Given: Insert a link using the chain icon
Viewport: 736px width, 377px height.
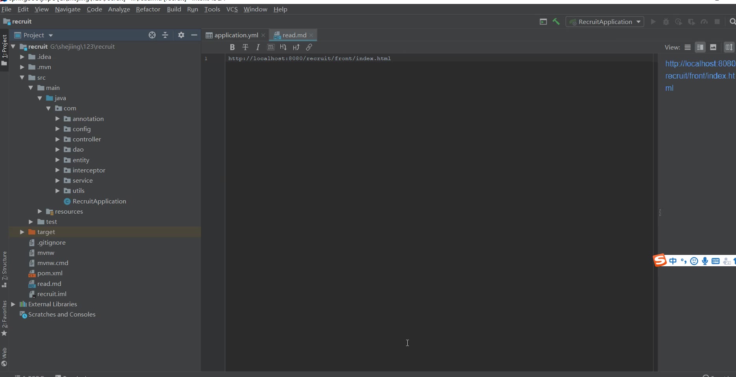Looking at the screenshot, I should pyautogui.click(x=309, y=47).
